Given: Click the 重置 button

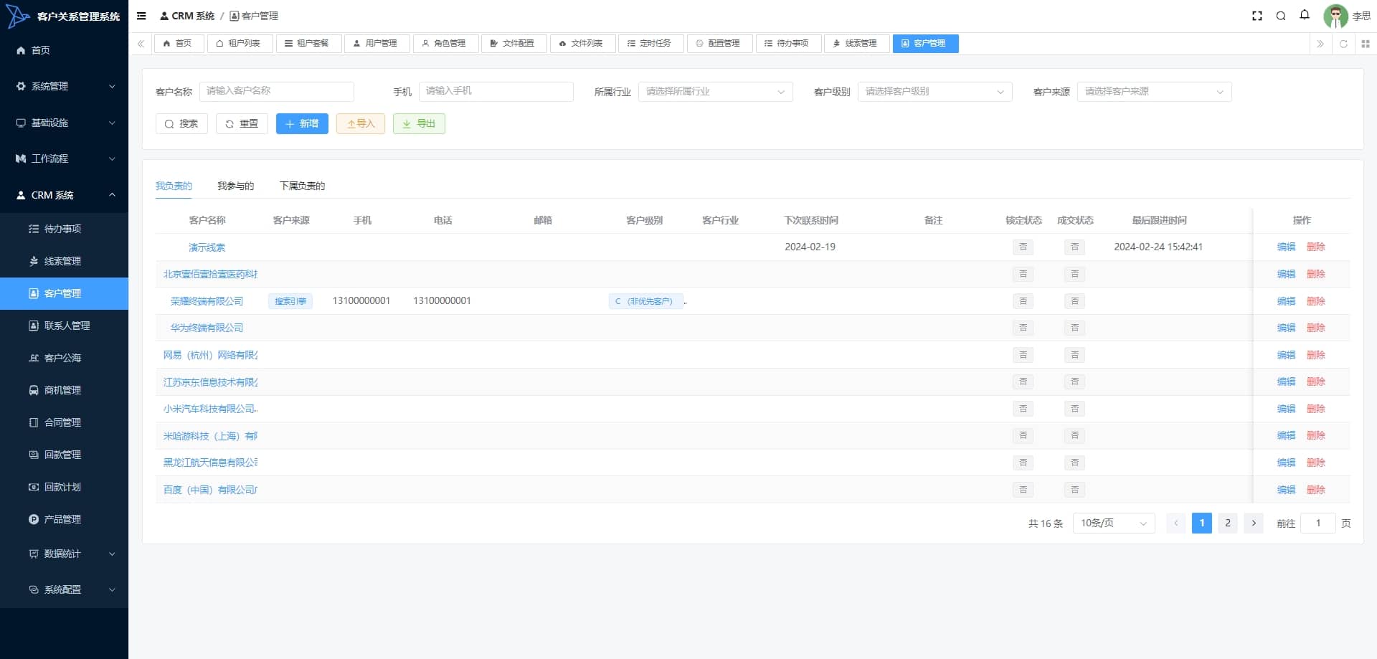Looking at the screenshot, I should [242, 124].
